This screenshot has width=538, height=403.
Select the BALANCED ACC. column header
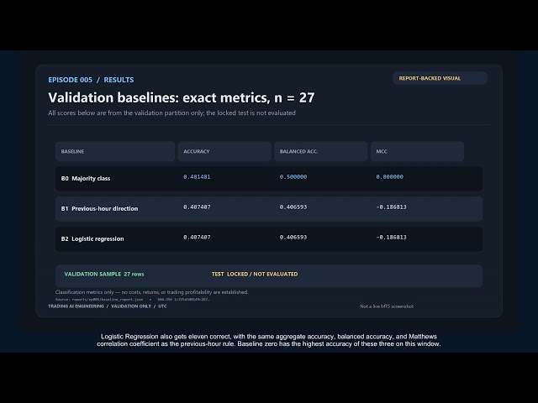click(320, 151)
